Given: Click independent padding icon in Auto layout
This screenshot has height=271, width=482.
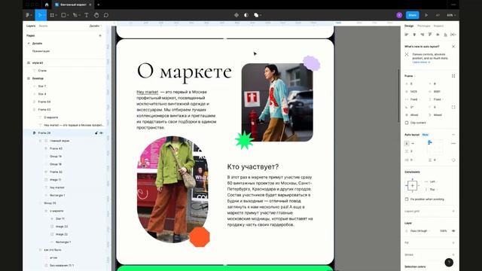Looking at the screenshot, I should coord(453,160).
